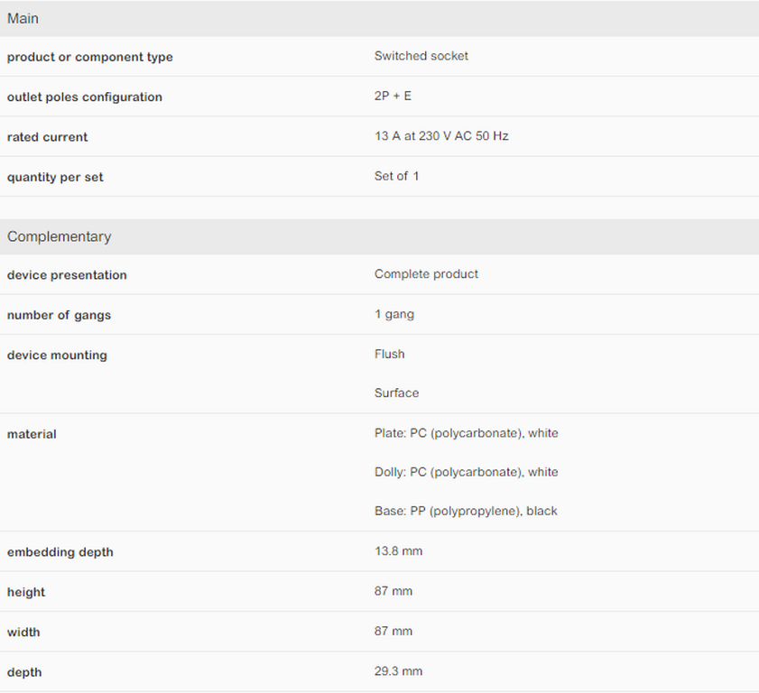Click the 'Set of 1' quantity value
This screenshot has width=759, height=693.
pyautogui.click(x=397, y=176)
